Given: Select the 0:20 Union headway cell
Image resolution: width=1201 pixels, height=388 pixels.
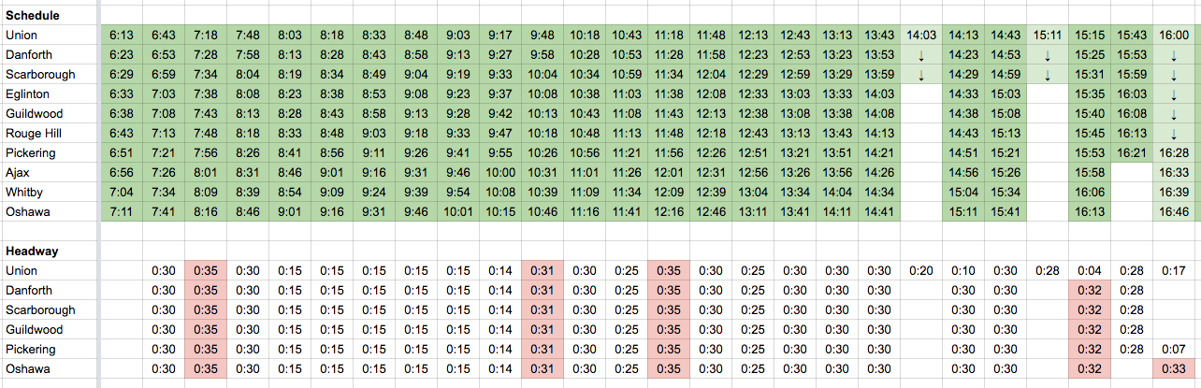Looking at the screenshot, I should coord(920,270).
